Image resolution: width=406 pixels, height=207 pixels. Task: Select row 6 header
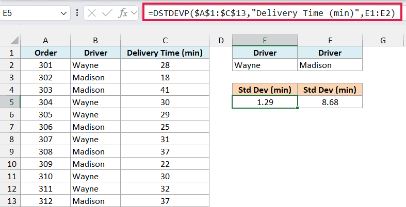[x=11, y=114]
